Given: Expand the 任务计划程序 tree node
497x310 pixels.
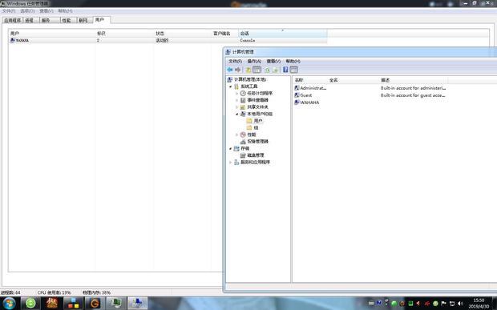Looking at the screenshot, I should (236, 94).
